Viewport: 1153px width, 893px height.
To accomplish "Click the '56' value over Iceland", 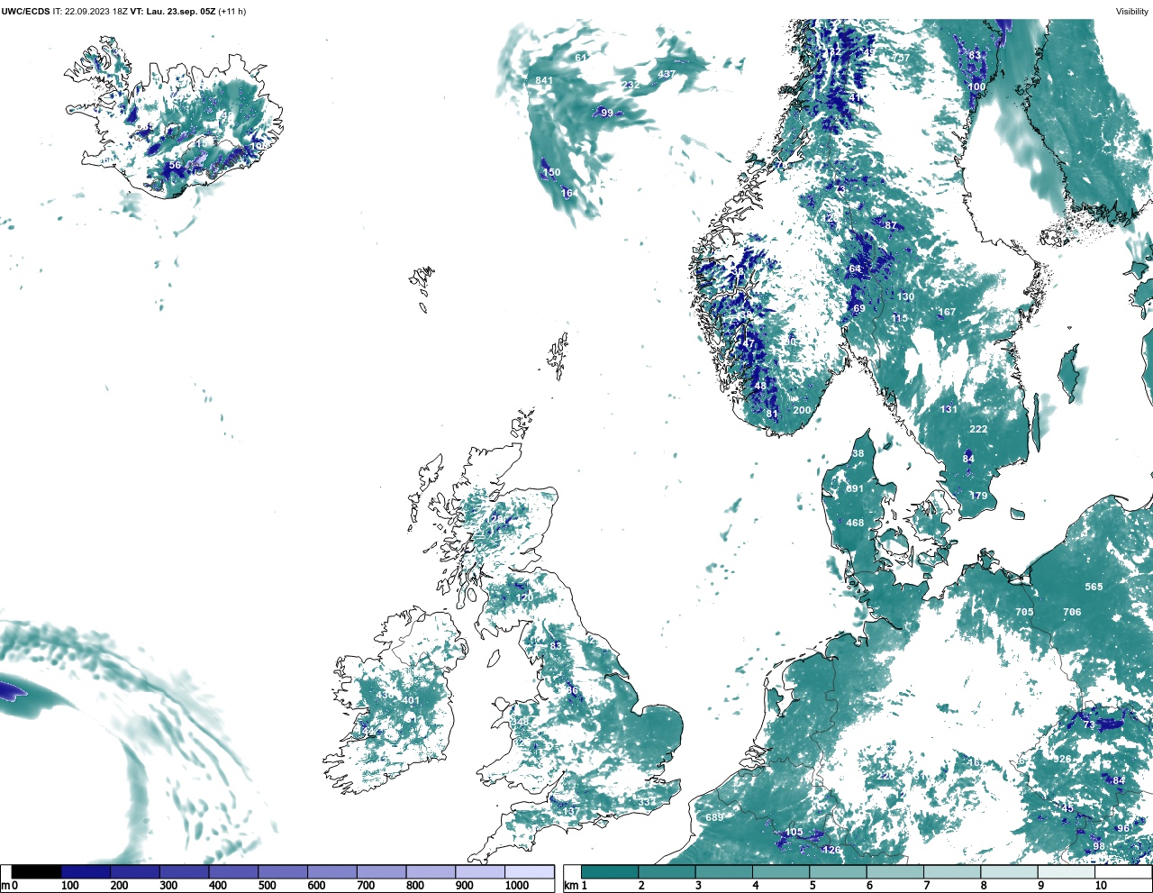I will (175, 165).
